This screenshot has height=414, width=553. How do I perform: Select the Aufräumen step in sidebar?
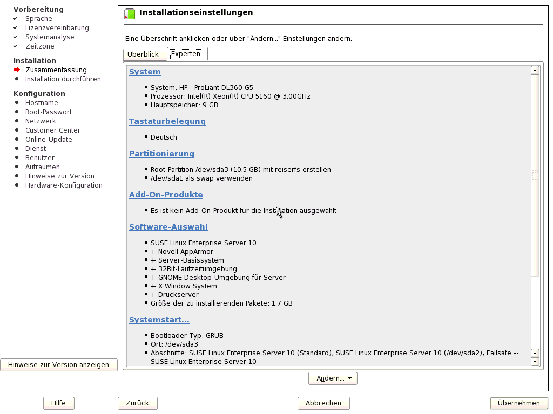click(x=43, y=167)
